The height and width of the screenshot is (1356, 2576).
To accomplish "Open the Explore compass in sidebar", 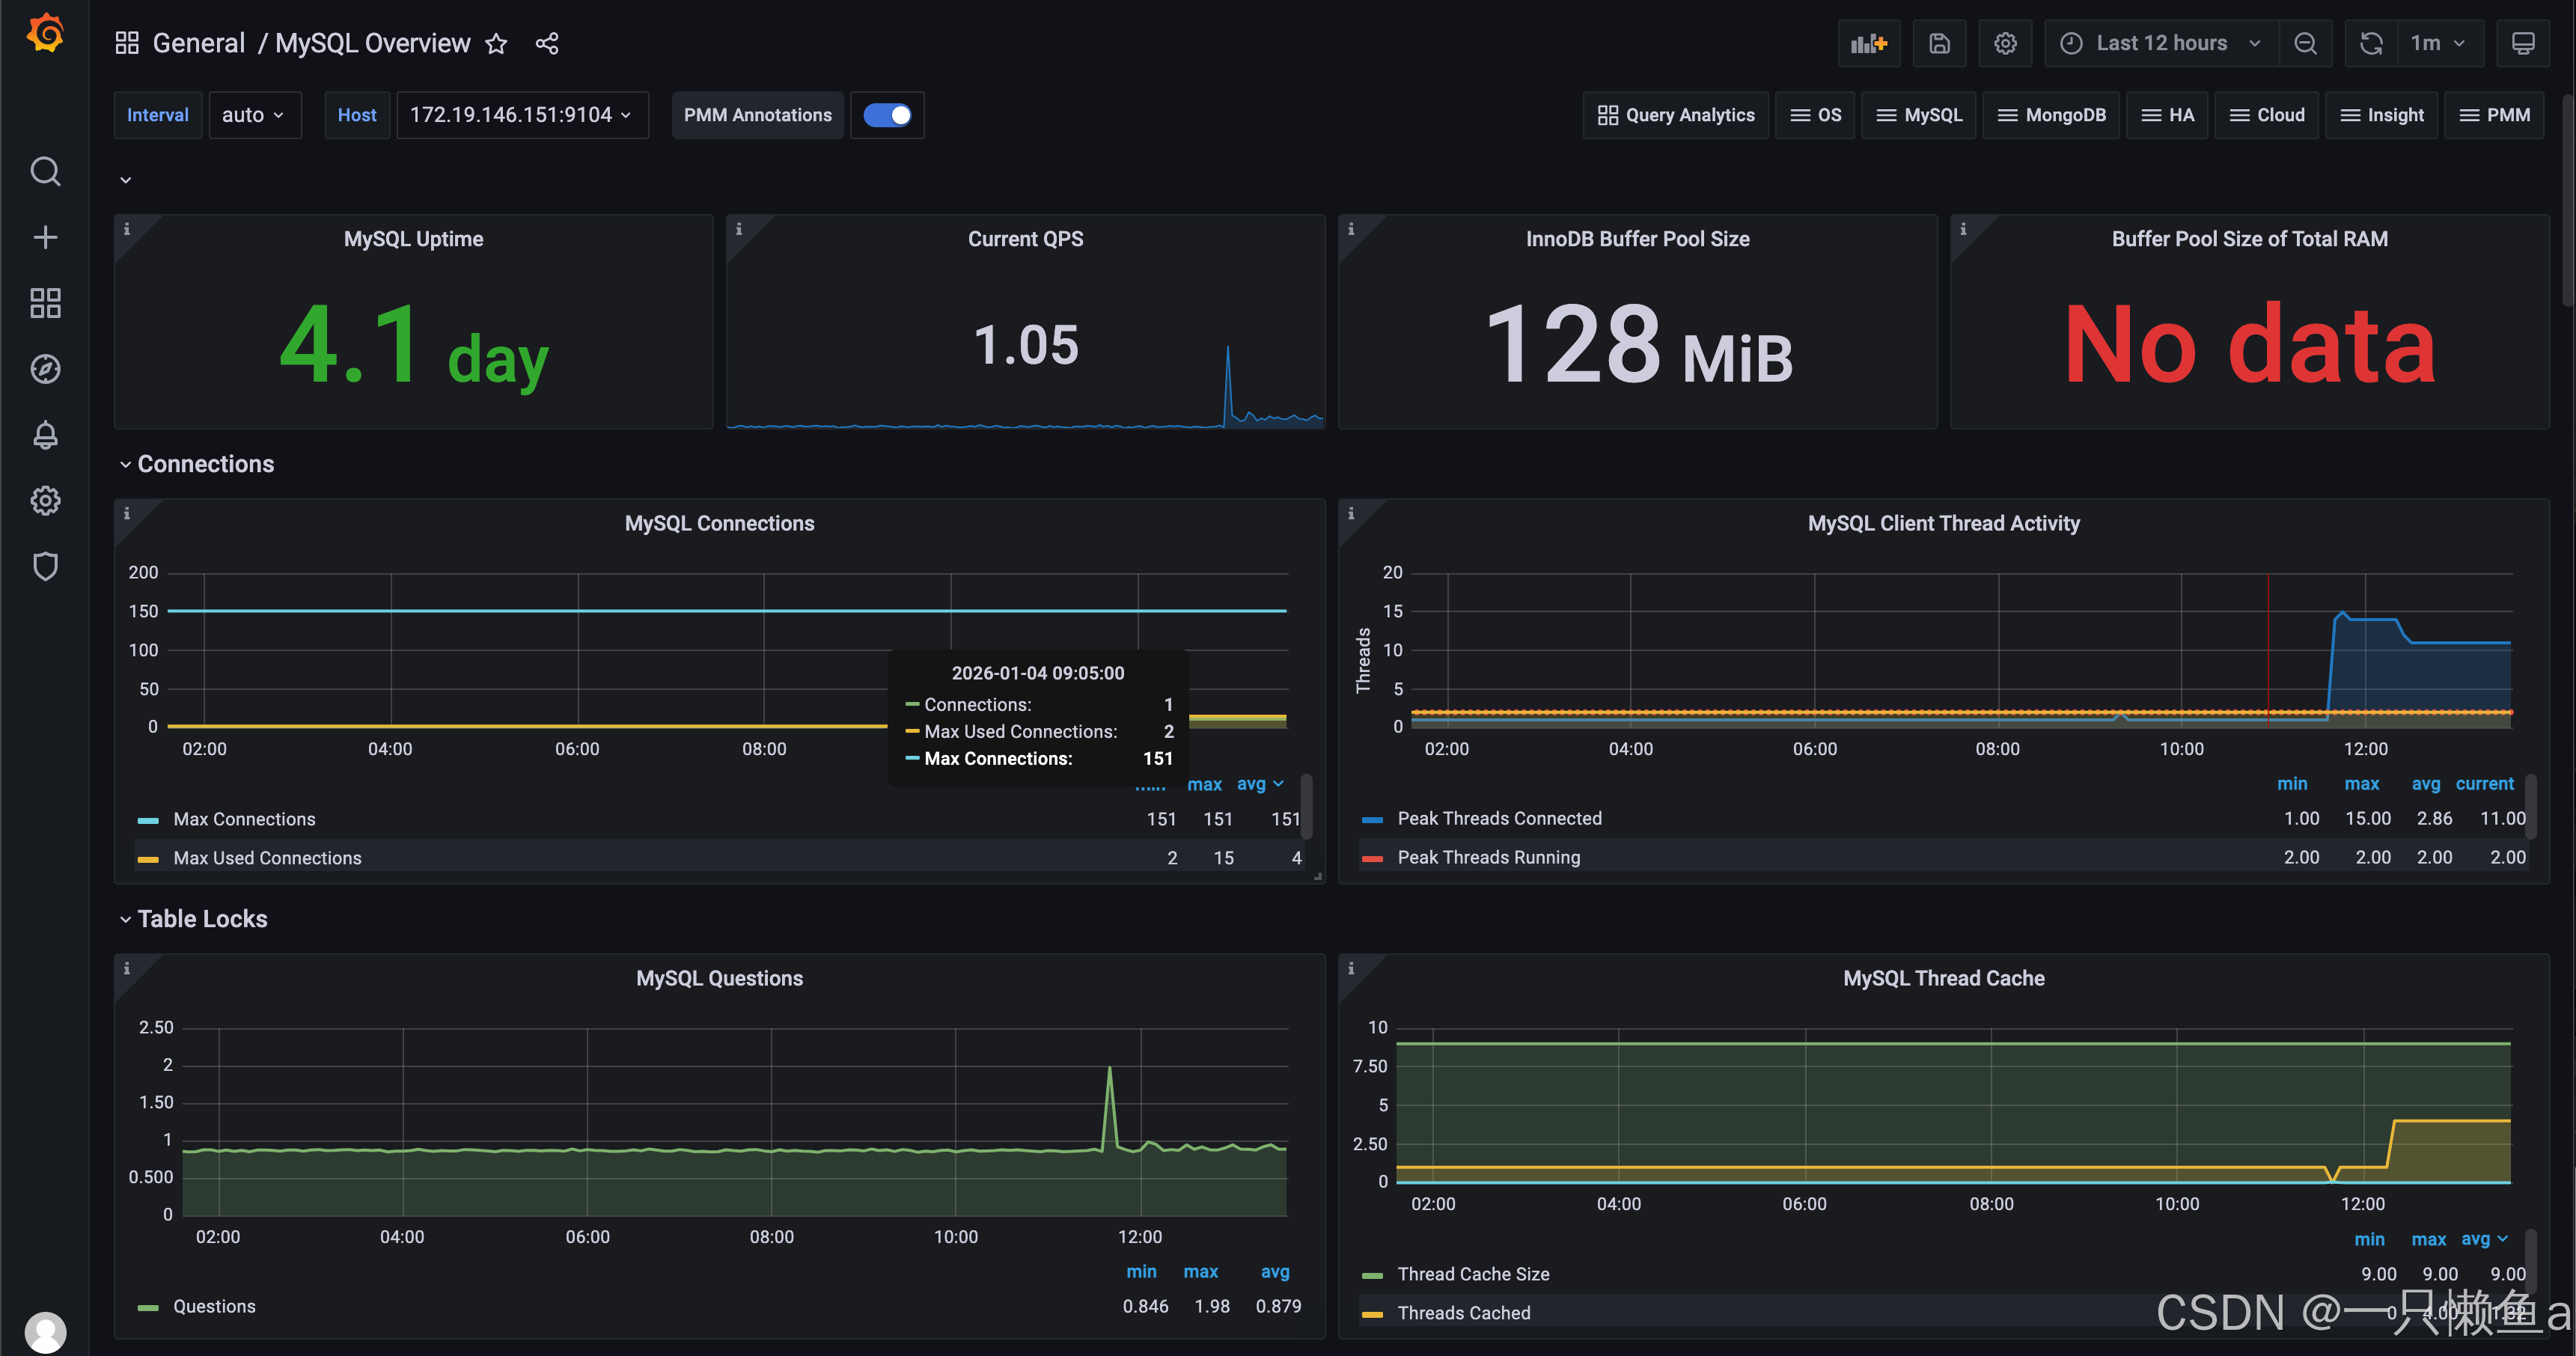I will [x=45, y=369].
